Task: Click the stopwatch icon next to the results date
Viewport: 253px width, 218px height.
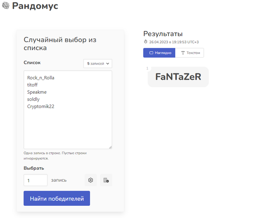Action: tap(146, 42)
